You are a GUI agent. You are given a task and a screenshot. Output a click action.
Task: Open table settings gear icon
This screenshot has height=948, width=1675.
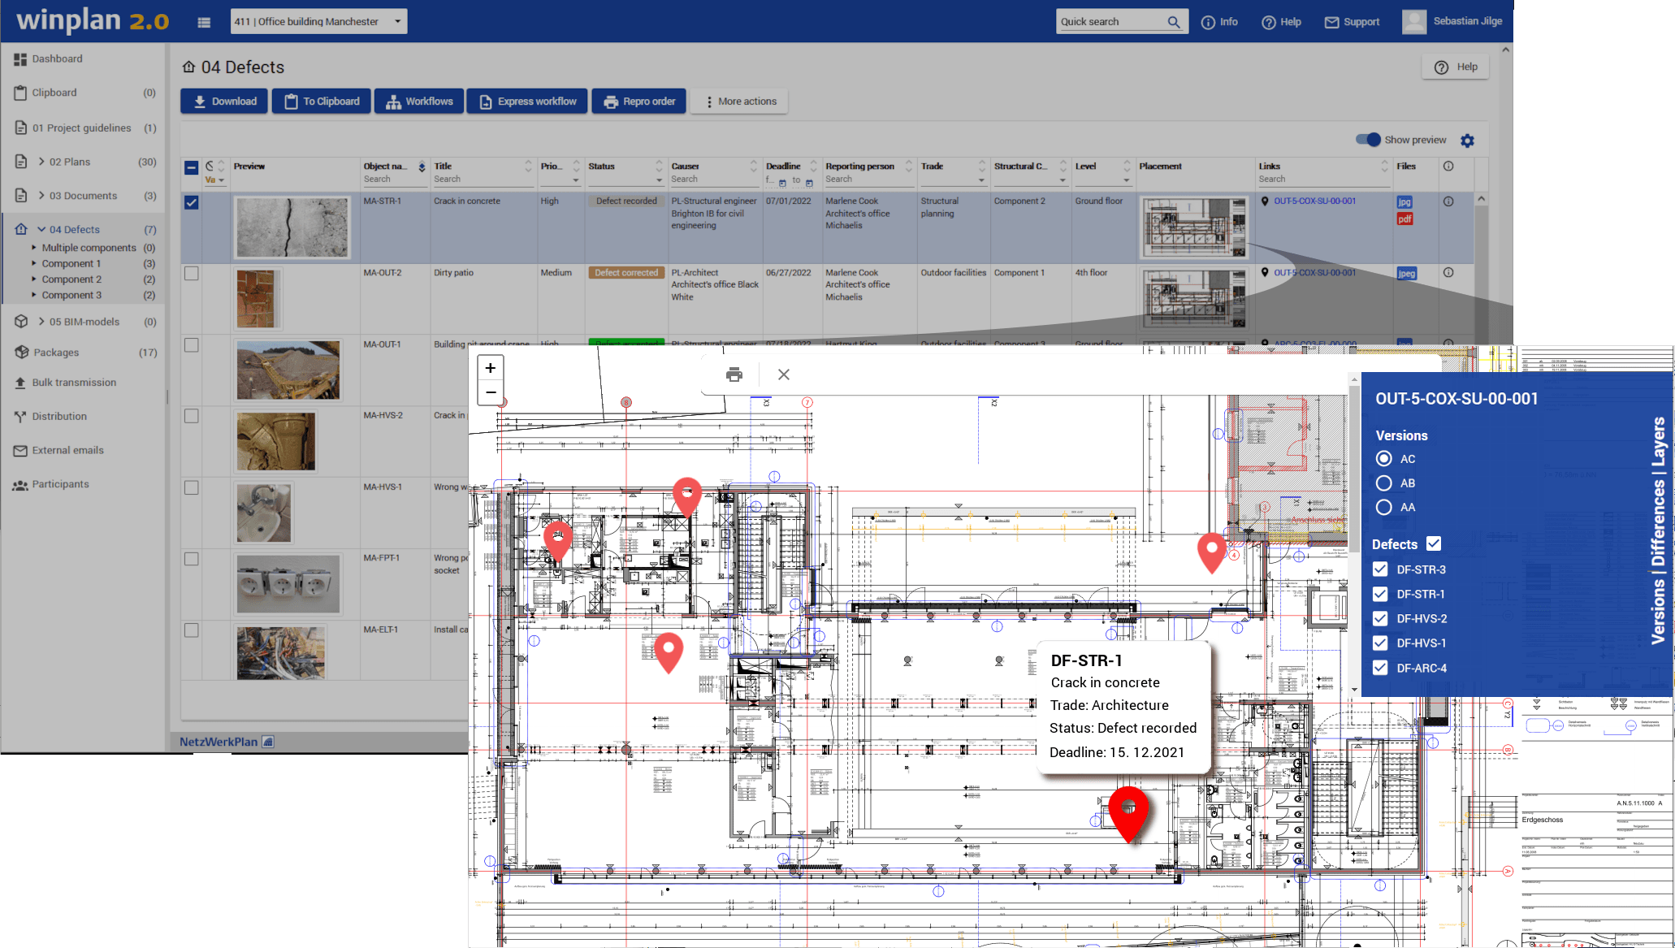[x=1467, y=141]
